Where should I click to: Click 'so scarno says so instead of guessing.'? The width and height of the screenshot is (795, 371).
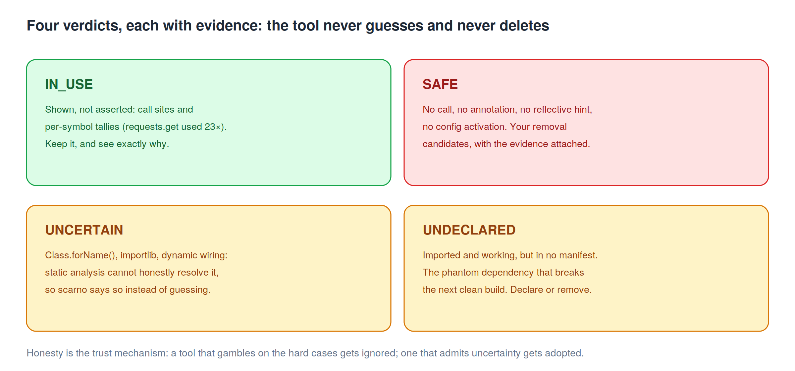coord(128,290)
